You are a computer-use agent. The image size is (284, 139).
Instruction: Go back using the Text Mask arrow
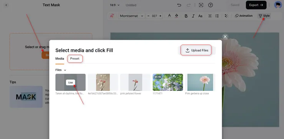click(x=6, y=5)
